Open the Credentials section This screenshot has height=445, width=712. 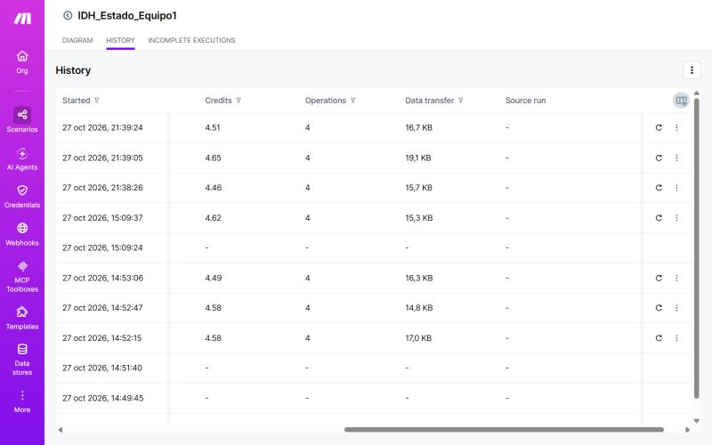(x=22, y=197)
